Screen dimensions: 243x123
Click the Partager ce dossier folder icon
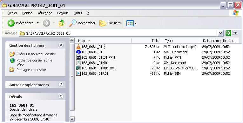[12, 70]
